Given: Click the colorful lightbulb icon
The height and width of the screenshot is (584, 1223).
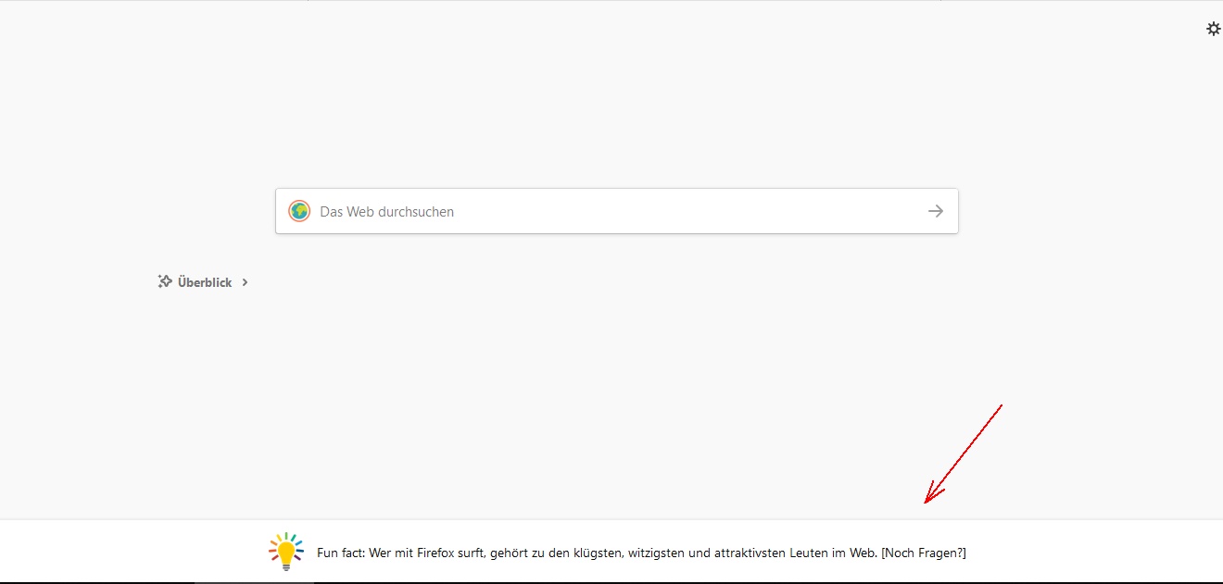Looking at the screenshot, I should 286,551.
